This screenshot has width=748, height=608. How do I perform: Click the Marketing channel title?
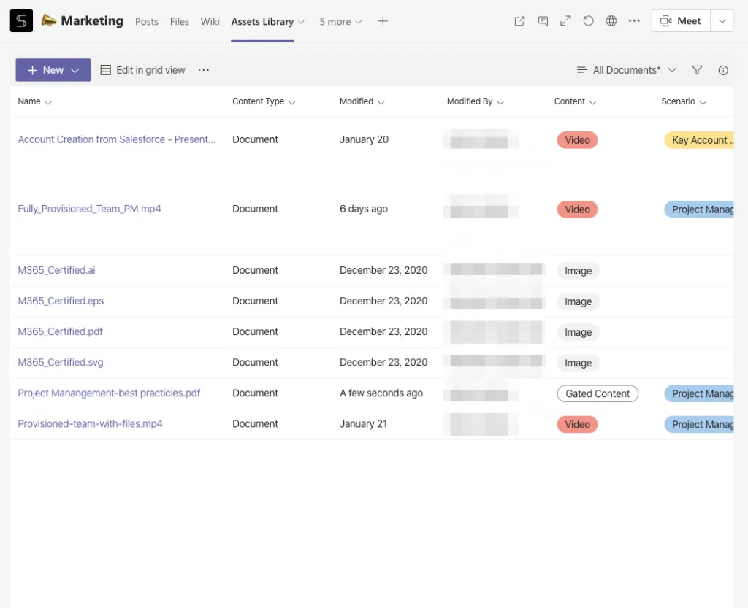[x=92, y=20]
